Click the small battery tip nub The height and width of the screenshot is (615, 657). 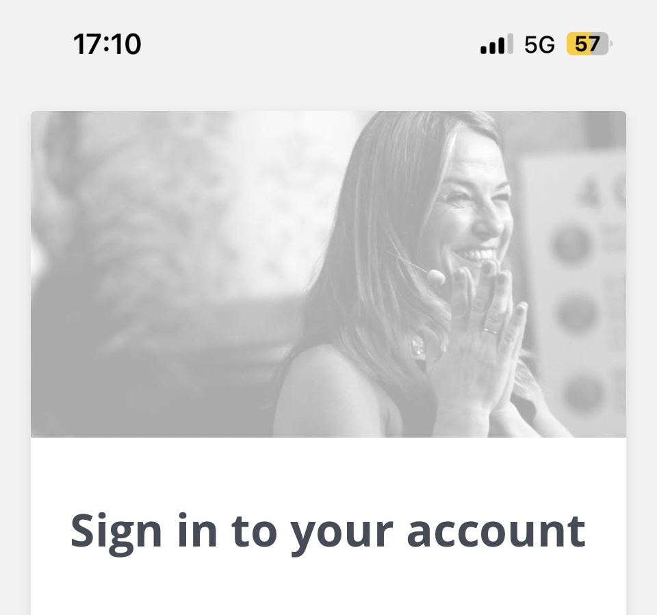click(x=611, y=44)
